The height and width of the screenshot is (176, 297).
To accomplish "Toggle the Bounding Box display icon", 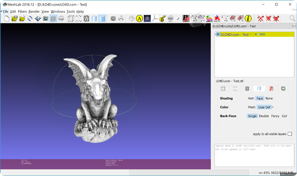I will point(71,18).
